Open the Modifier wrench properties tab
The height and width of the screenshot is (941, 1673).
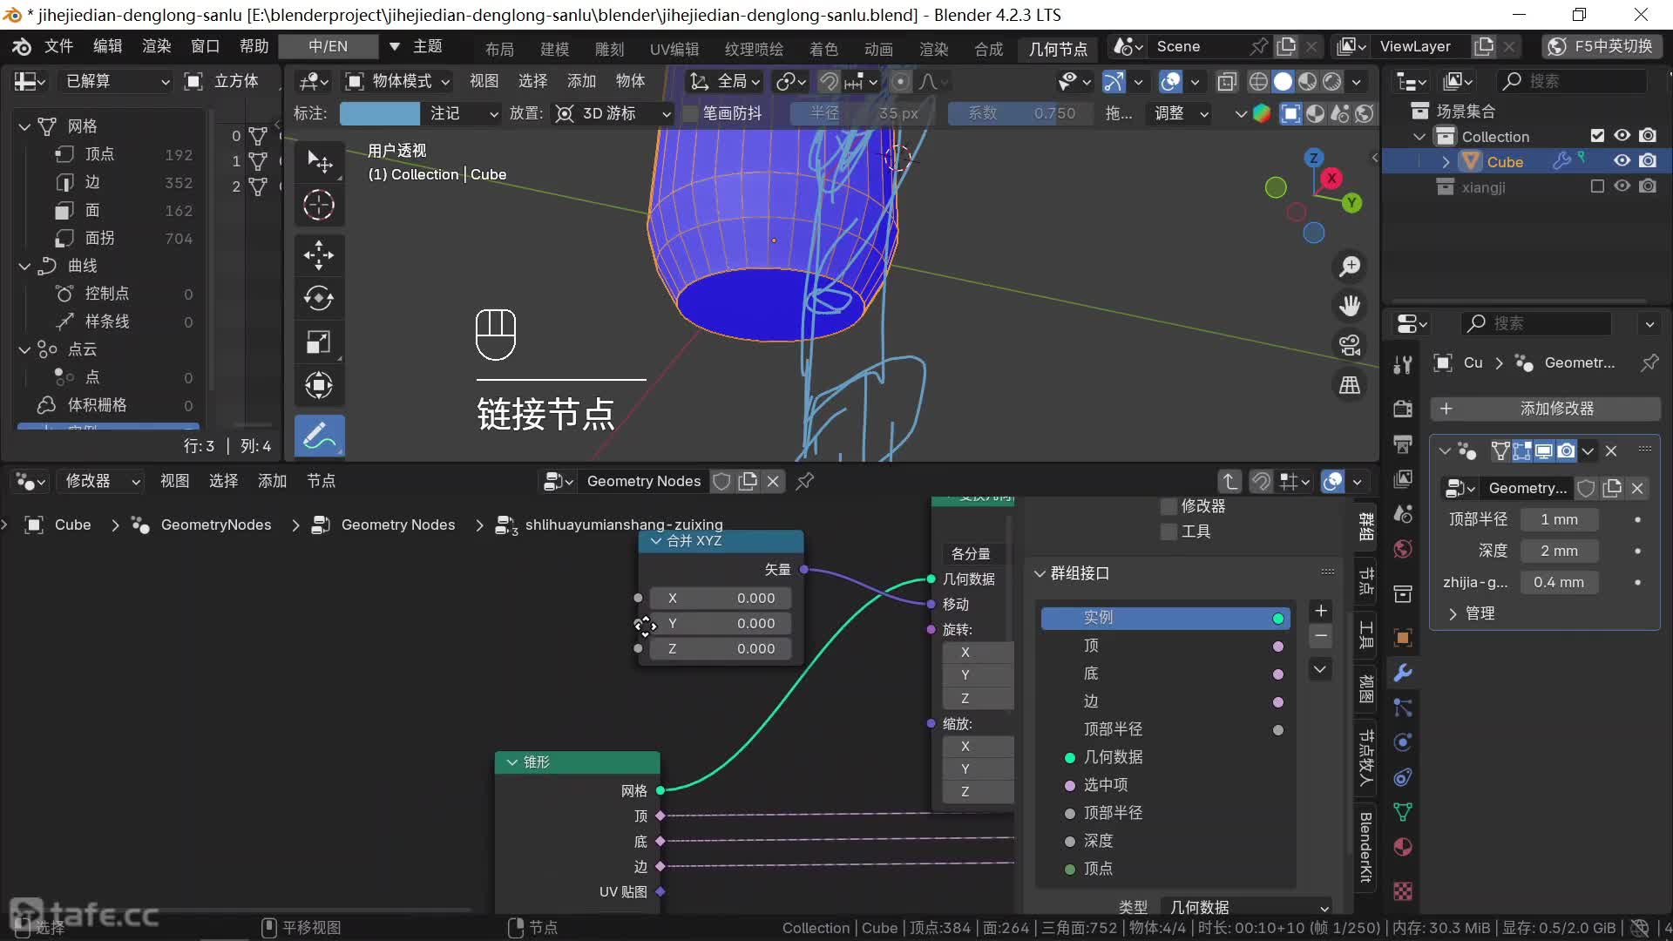(1403, 673)
